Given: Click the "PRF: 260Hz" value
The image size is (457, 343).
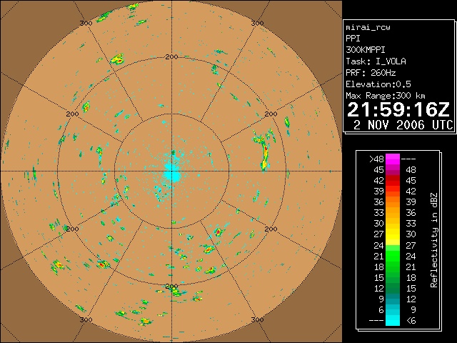Looking at the screenshot, I should point(371,73).
